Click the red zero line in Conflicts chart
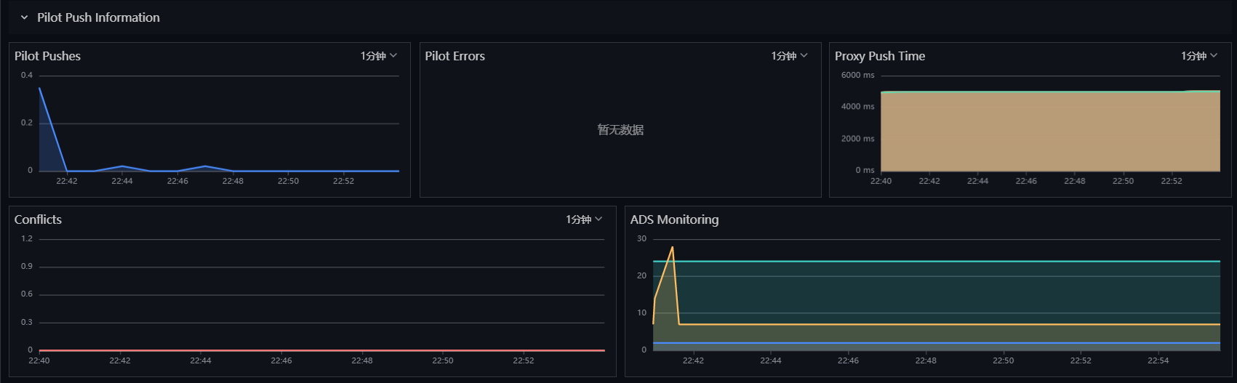 tap(321, 350)
